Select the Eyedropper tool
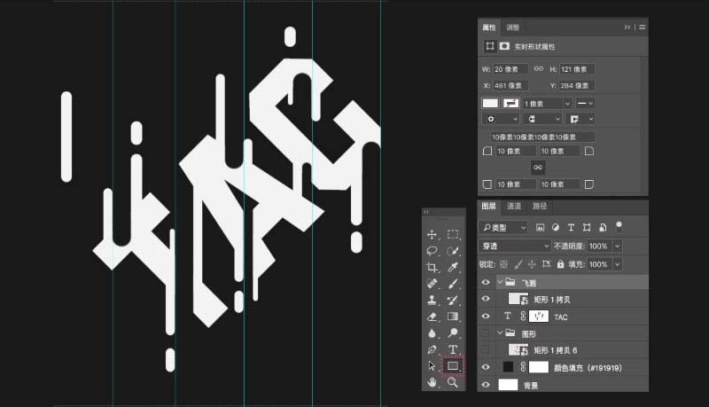This screenshot has width=709, height=407. click(453, 267)
